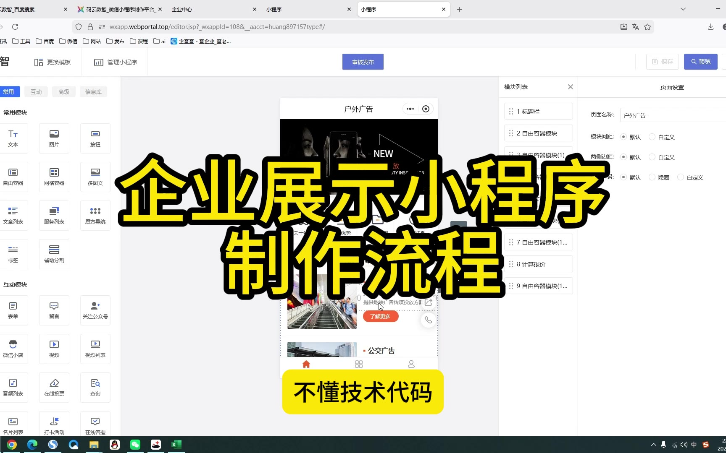This screenshot has height=453, width=726.
Task: Open WeChat from the taskbar
Action: (x=135, y=445)
